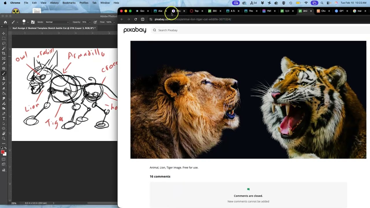This screenshot has height=208, width=370.
Task: Open the Window menu
Action: 105,3
